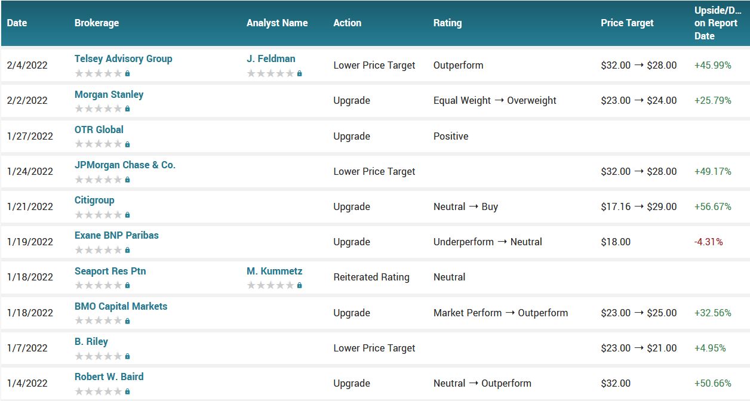Open Morgan Stanley brokerage link
This screenshot has width=750, height=401.
(x=109, y=94)
